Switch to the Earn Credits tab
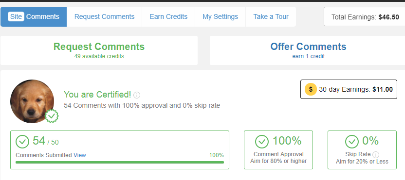Viewport: 405px width, 180px height. point(168,16)
